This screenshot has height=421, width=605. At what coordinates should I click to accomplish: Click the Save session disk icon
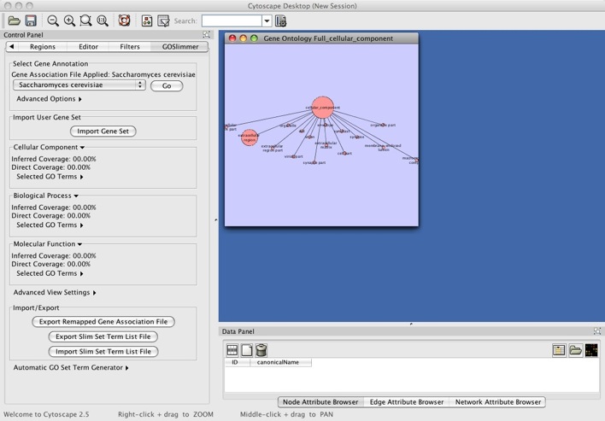pyautogui.click(x=31, y=20)
